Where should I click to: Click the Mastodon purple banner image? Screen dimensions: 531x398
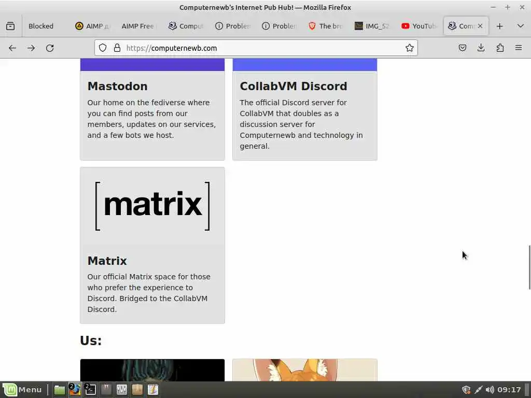[152, 65]
